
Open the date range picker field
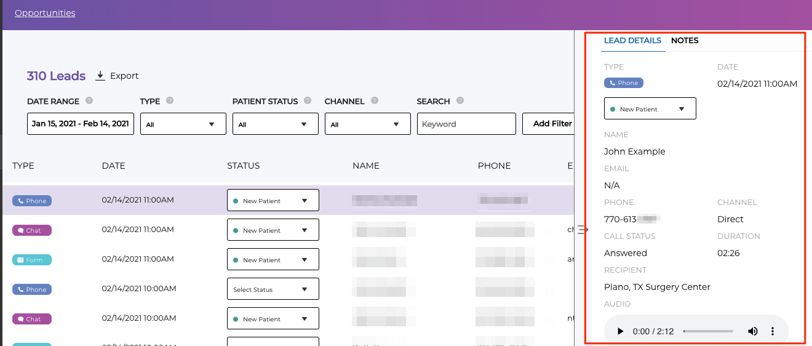(81, 124)
